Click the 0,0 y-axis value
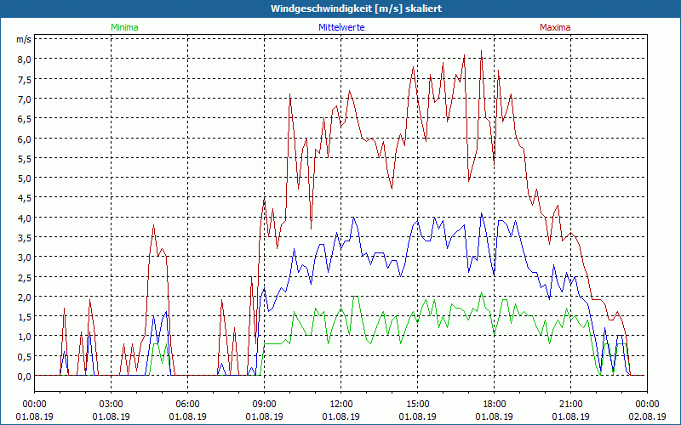Image resolution: width=681 pixels, height=425 pixels. (24, 377)
